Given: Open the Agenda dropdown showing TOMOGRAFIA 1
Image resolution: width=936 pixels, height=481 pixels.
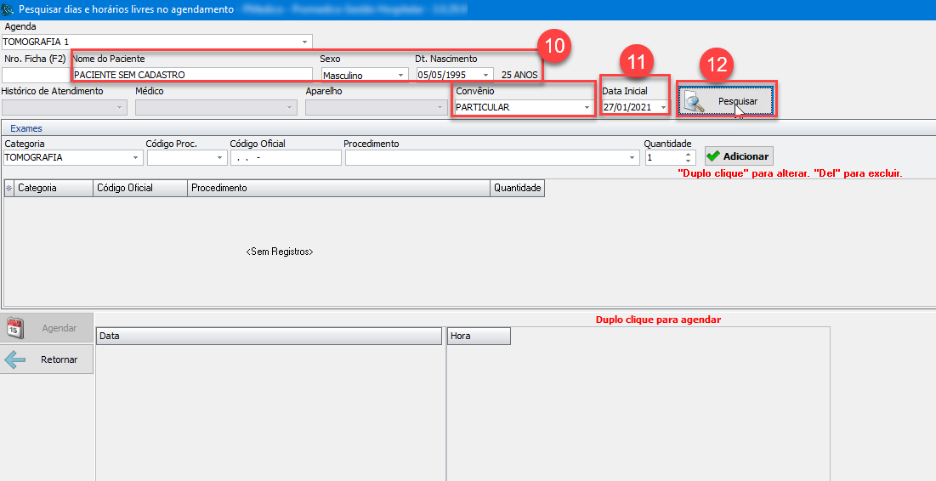Looking at the screenshot, I should (304, 42).
